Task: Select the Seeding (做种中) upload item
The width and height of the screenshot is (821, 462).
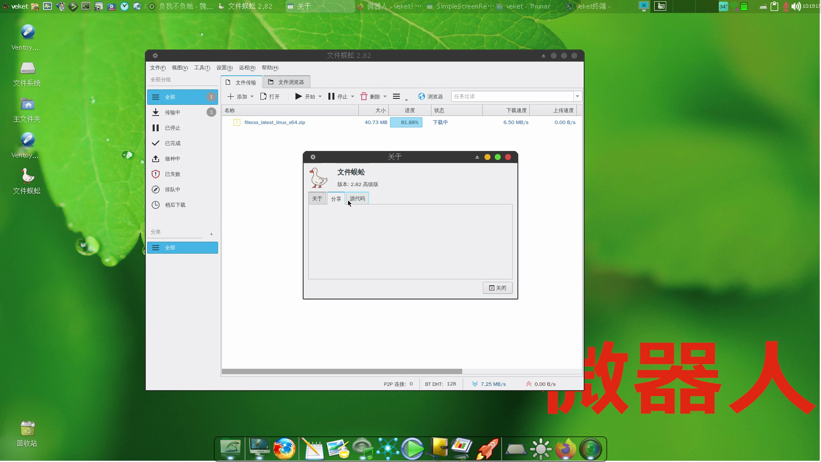Action: click(172, 159)
